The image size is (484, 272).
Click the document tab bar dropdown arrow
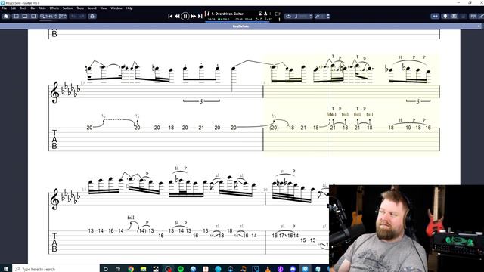[x=479, y=26]
